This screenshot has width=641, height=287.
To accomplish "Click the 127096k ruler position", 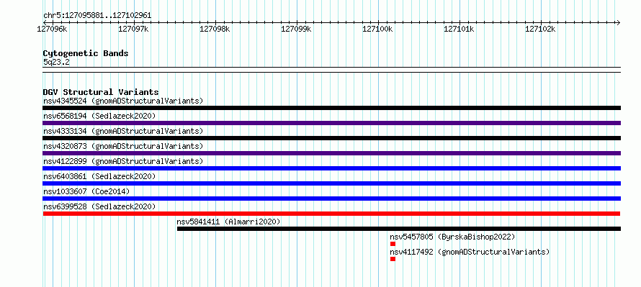I will [52, 29].
